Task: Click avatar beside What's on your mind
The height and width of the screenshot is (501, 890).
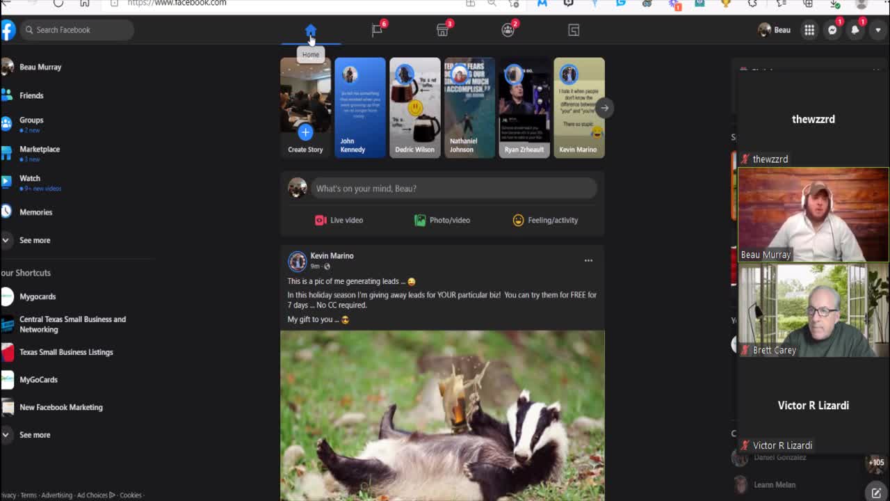Action: [298, 188]
